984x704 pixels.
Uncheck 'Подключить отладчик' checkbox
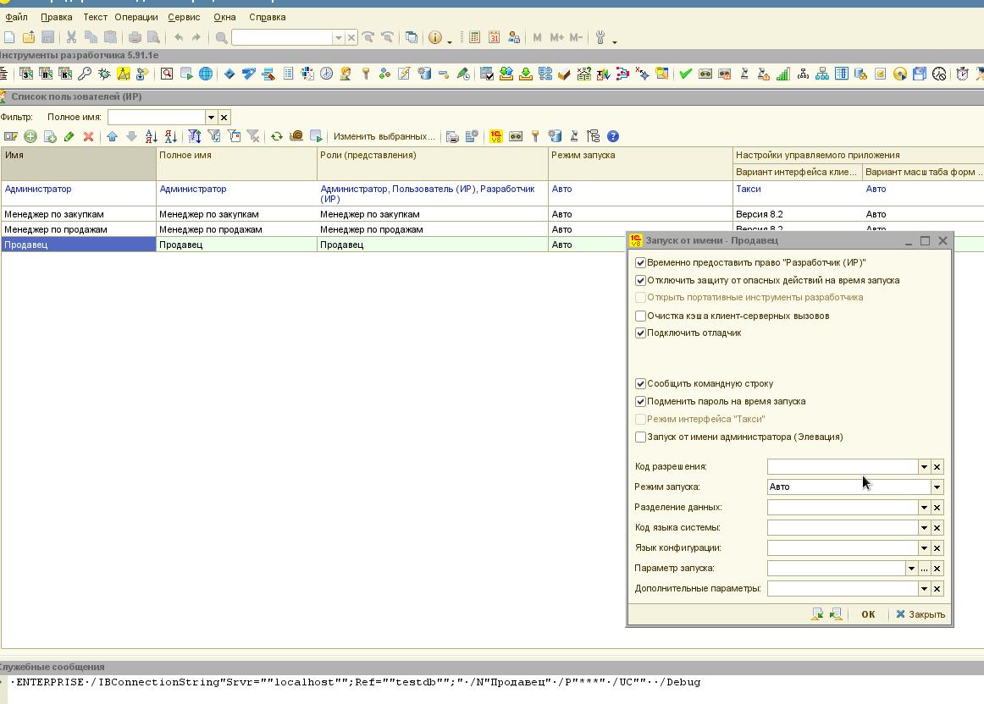pyautogui.click(x=640, y=333)
